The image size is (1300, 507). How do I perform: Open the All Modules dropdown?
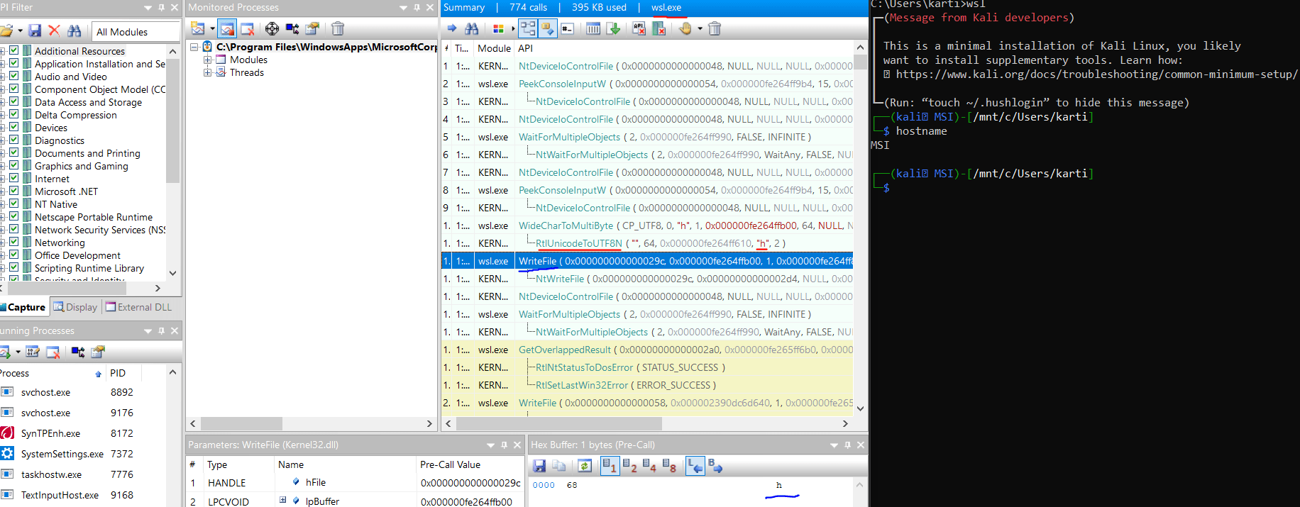(x=135, y=32)
